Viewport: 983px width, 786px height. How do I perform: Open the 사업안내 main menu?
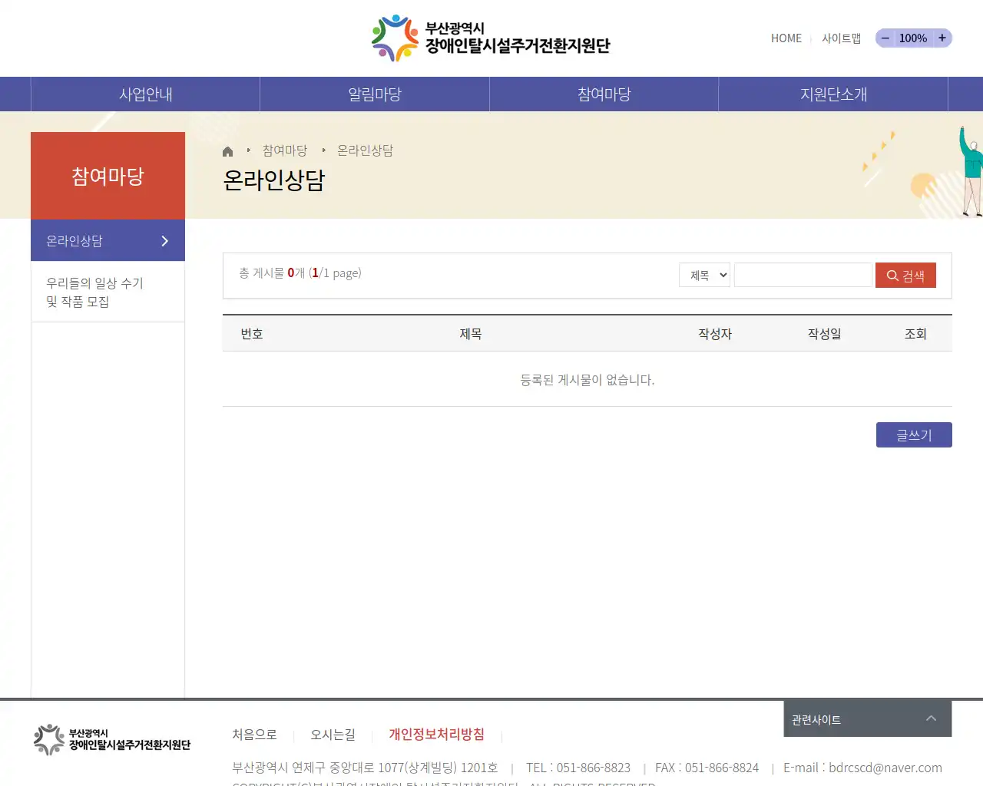[x=145, y=94]
